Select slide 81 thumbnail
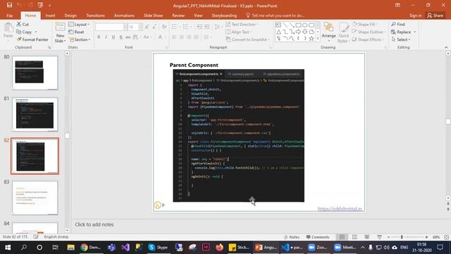The height and width of the screenshot is (254, 451). (x=35, y=114)
